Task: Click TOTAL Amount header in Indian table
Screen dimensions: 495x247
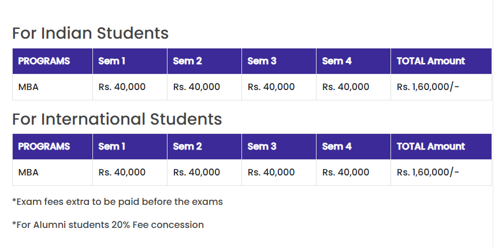Action: click(x=430, y=61)
